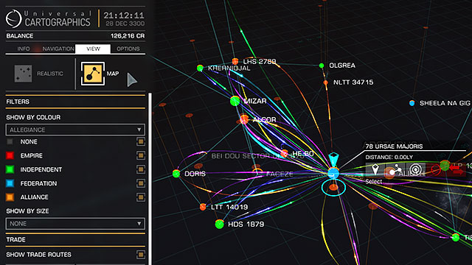The image size is (472, 265).
Task: Select the Doris star system node
Action: pyautogui.click(x=176, y=174)
